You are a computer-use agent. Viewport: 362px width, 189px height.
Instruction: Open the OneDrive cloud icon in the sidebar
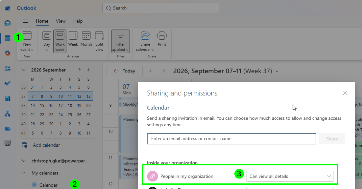(7, 129)
